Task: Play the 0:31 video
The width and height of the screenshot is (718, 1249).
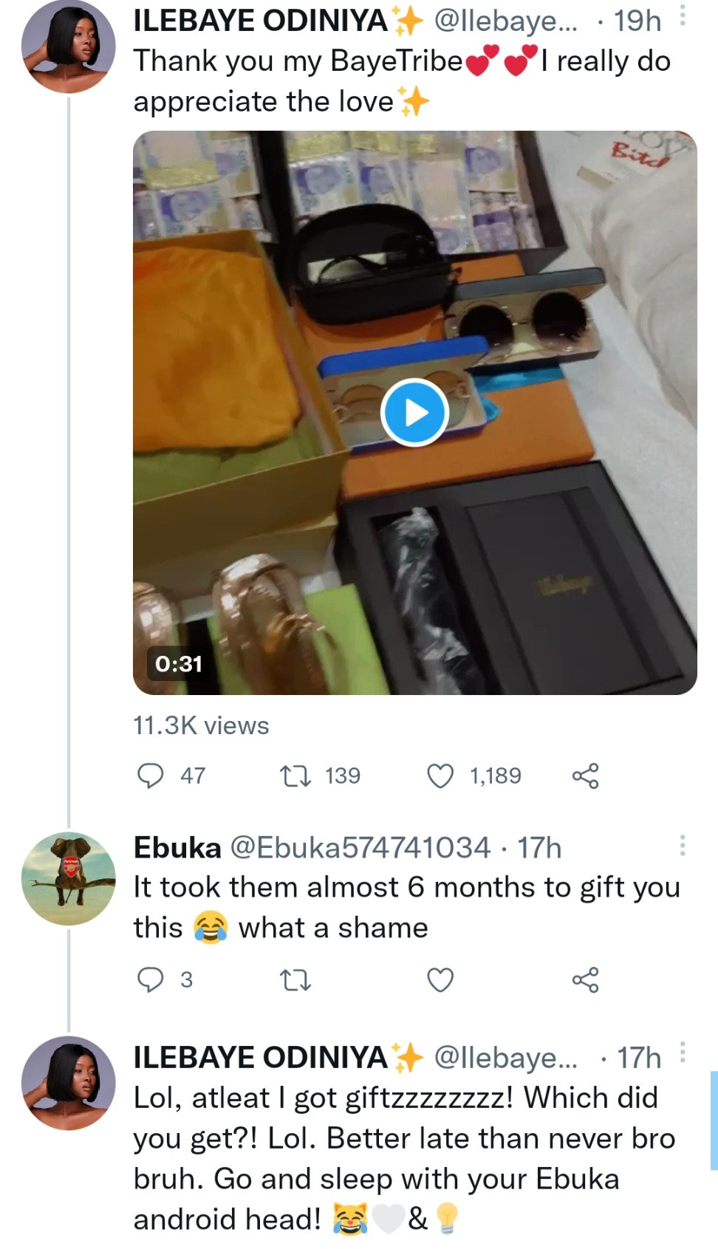Action: pos(414,412)
